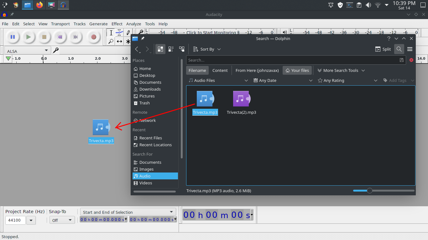Select the Selection (I-beam) tool
428x240 pixels.
[x=111, y=33]
